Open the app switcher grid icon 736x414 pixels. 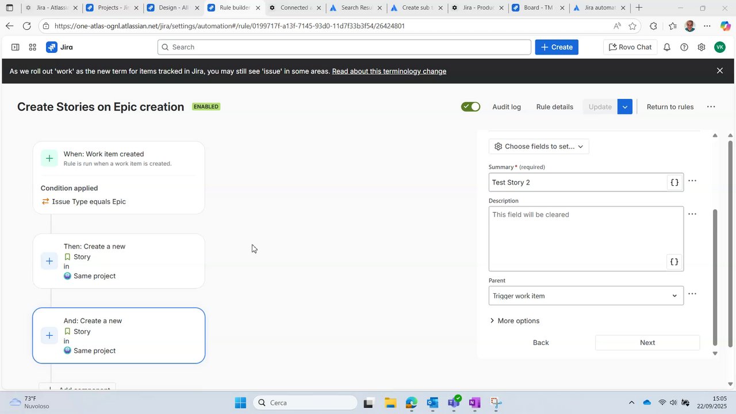pos(33,47)
